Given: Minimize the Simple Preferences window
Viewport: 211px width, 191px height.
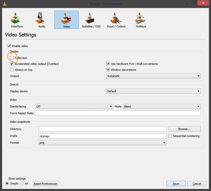Looking at the screenshot, I should point(187,3).
